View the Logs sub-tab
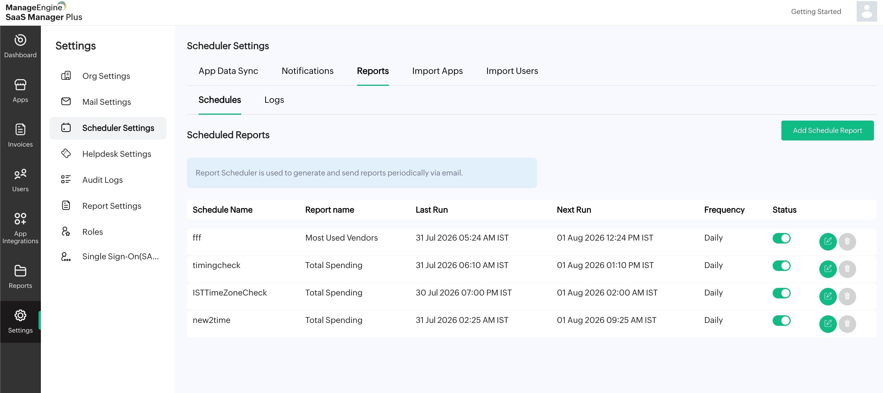The image size is (883, 393). [x=274, y=100]
